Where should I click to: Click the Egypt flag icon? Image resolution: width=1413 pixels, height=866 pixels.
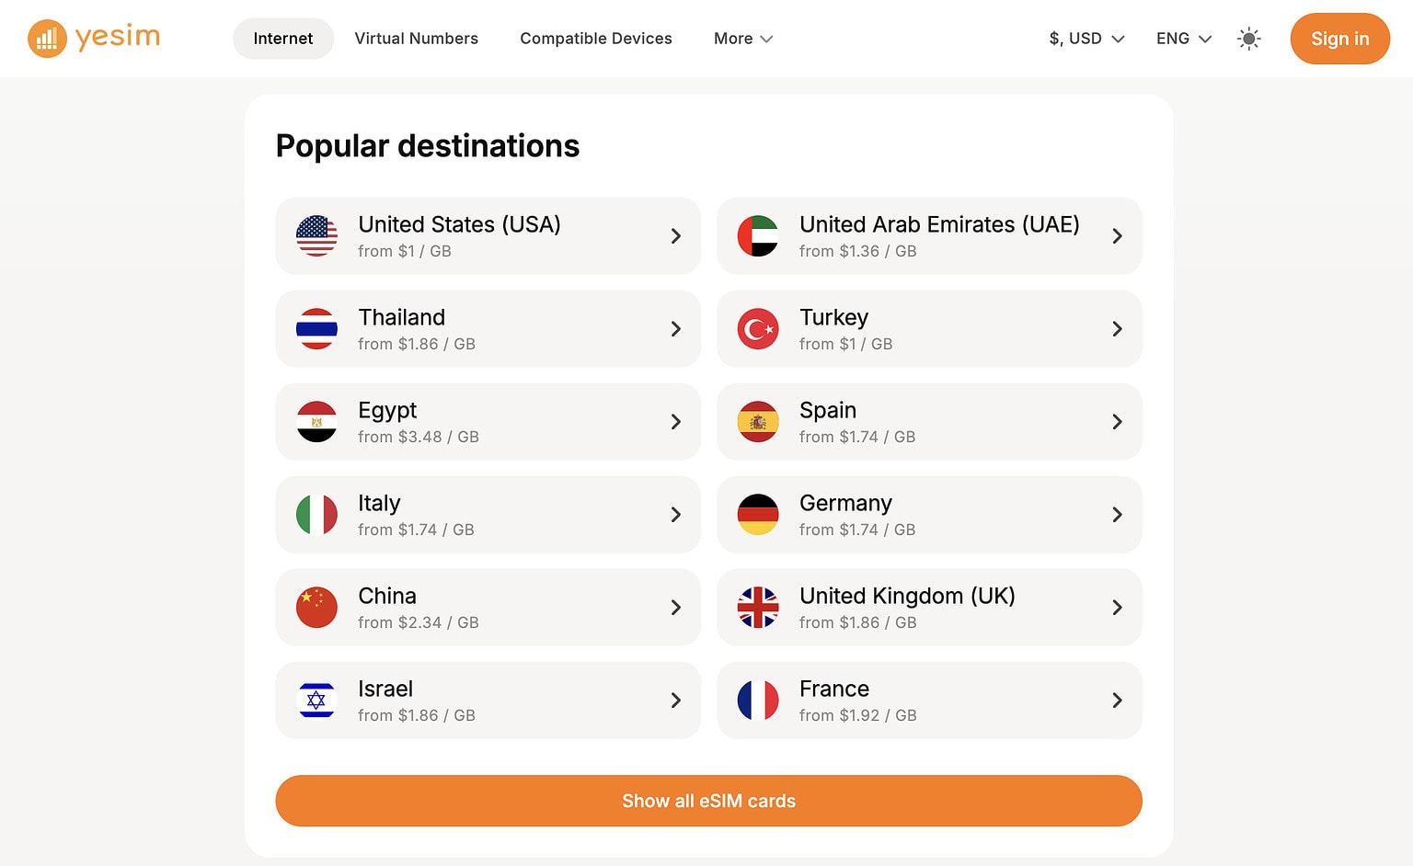[x=316, y=421]
